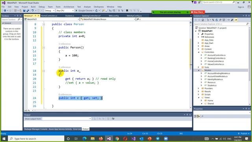
Task: Click the bookmark icon in the toolbar
Action: point(127,11)
